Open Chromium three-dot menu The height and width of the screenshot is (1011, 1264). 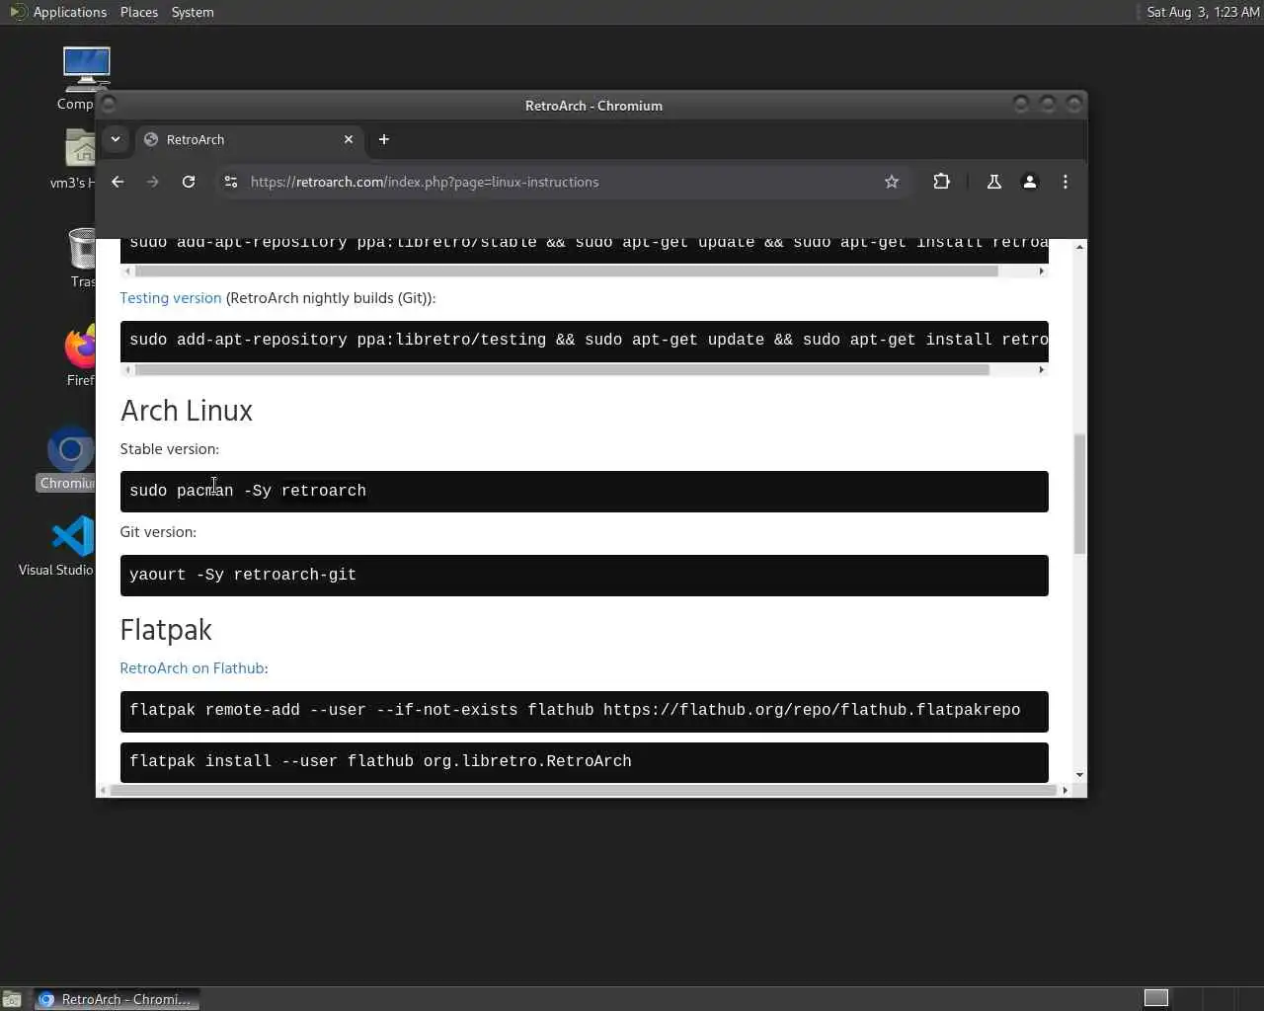pyautogui.click(x=1066, y=182)
